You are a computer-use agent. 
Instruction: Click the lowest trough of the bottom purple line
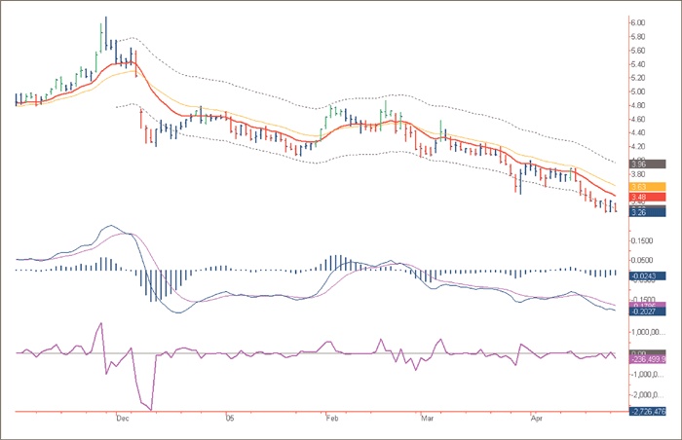tap(149, 407)
